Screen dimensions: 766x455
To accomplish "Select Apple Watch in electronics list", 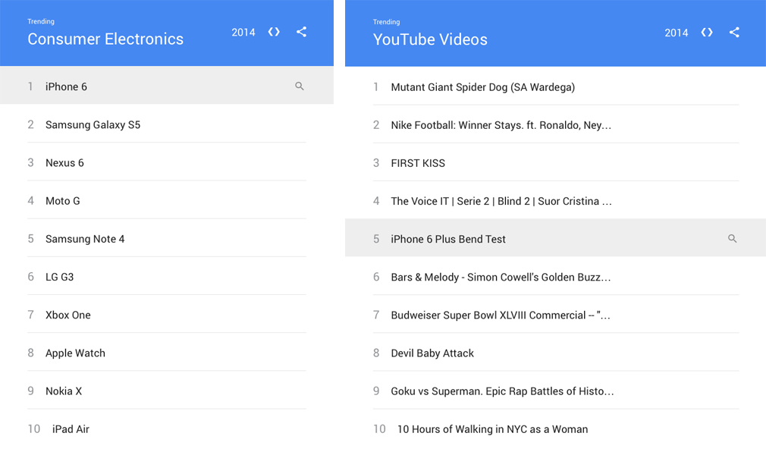I will [75, 353].
